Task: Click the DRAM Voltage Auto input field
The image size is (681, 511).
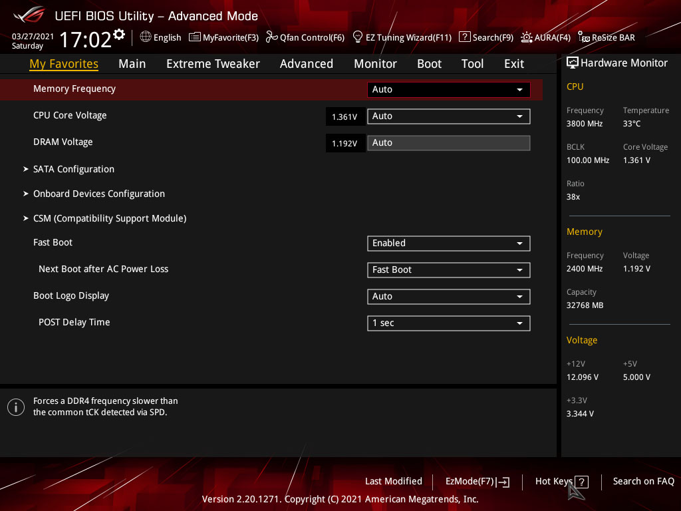Action: [448, 143]
